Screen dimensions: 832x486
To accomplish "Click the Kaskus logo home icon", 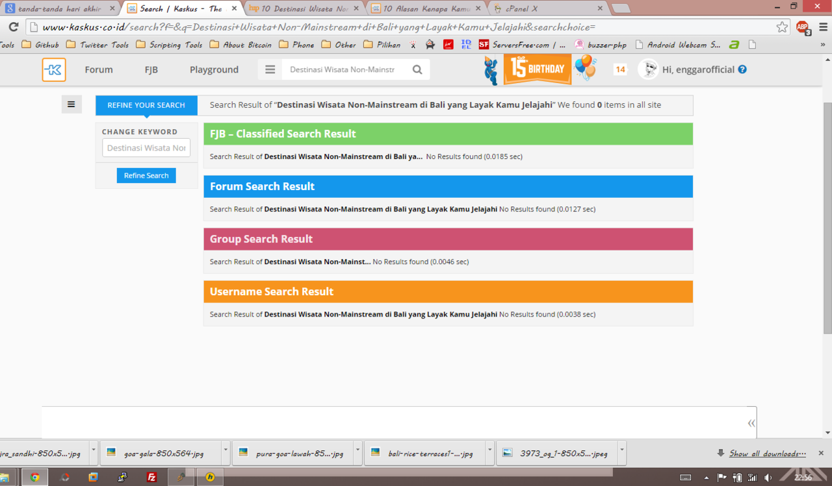I will (54, 69).
